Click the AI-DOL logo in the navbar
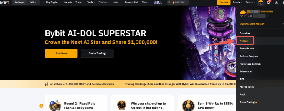The image size is (284, 111). coord(158,2)
